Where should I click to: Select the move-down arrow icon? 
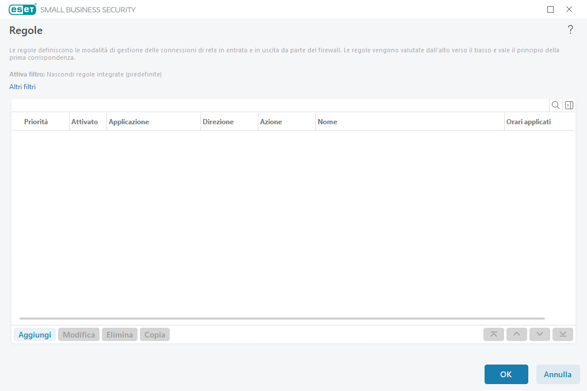539,334
